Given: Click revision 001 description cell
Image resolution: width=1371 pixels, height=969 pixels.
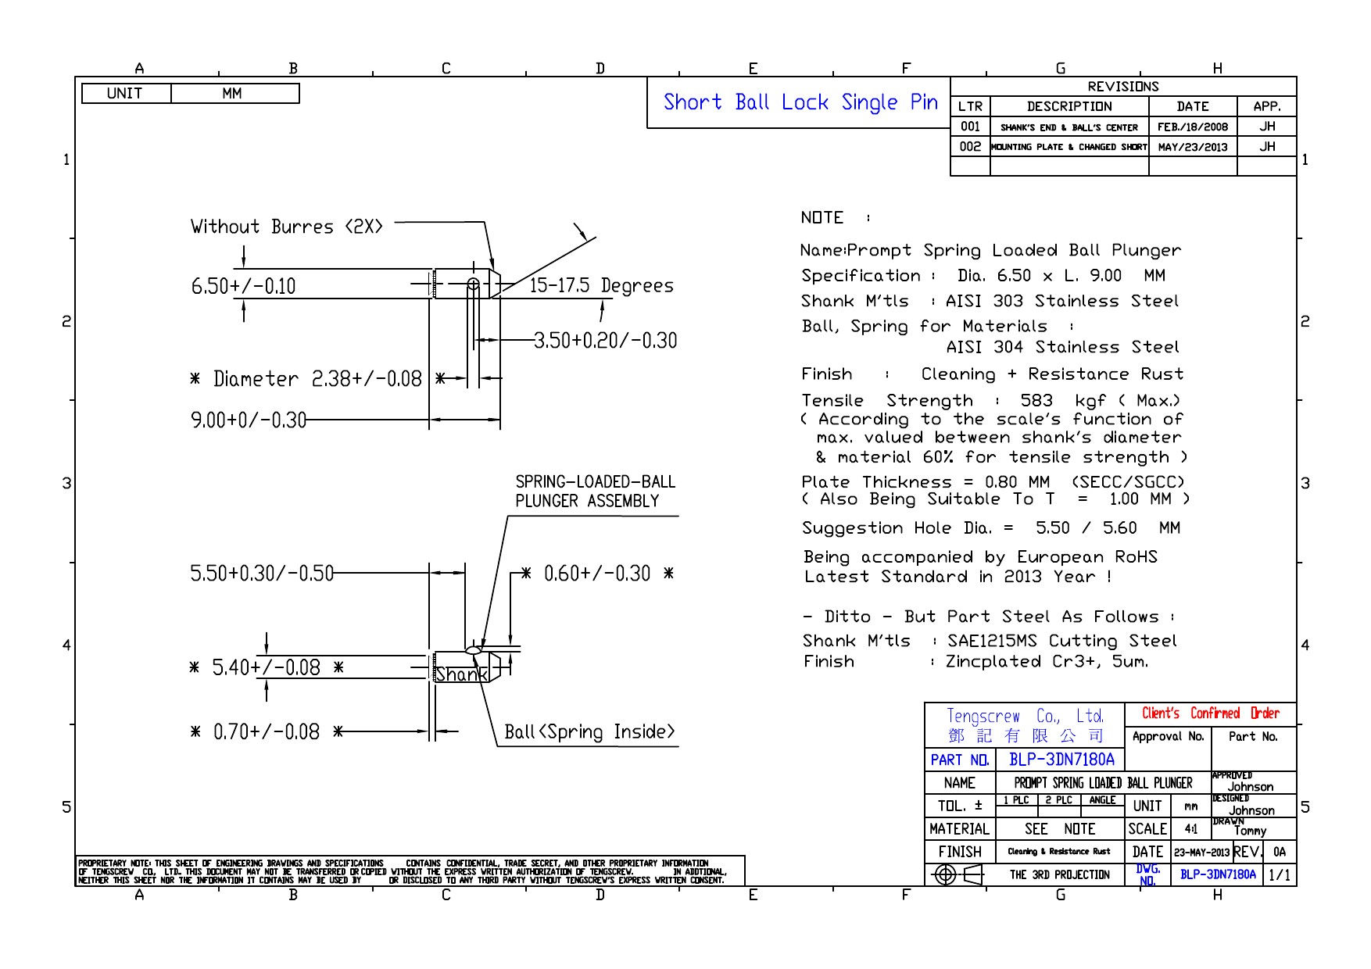Looking at the screenshot, I should click(1069, 127).
